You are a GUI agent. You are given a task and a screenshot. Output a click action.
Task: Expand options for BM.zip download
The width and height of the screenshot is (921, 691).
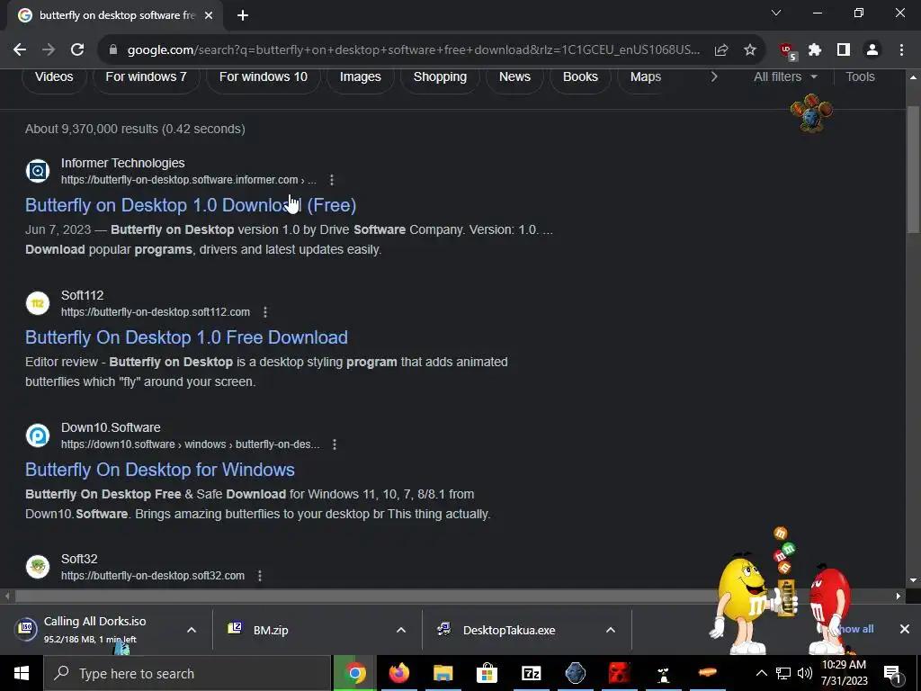pyautogui.click(x=401, y=630)
